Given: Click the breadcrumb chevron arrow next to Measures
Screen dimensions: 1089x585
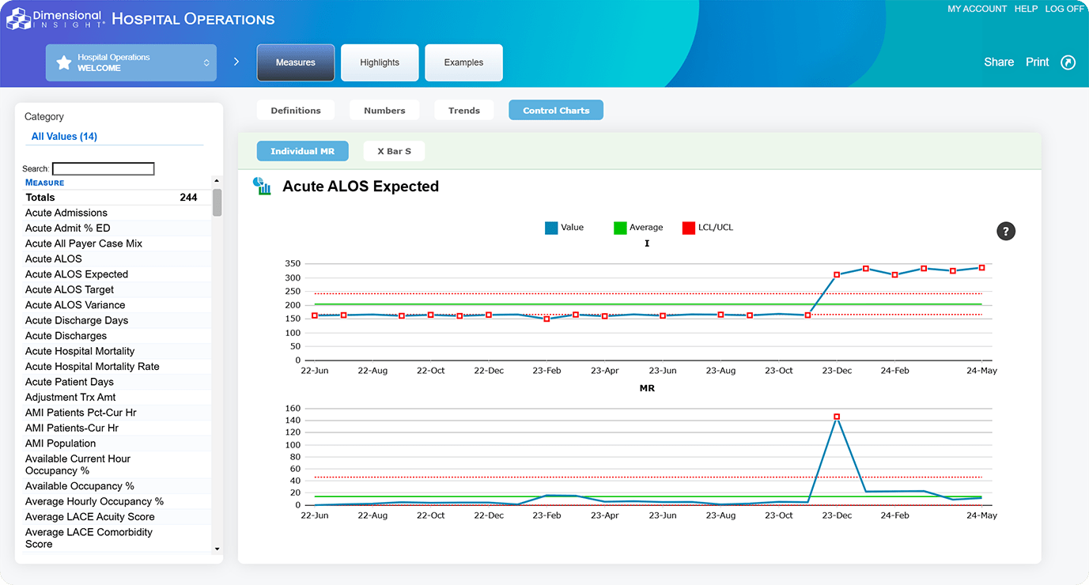Looking at the screenshot, I should (236, 62).
